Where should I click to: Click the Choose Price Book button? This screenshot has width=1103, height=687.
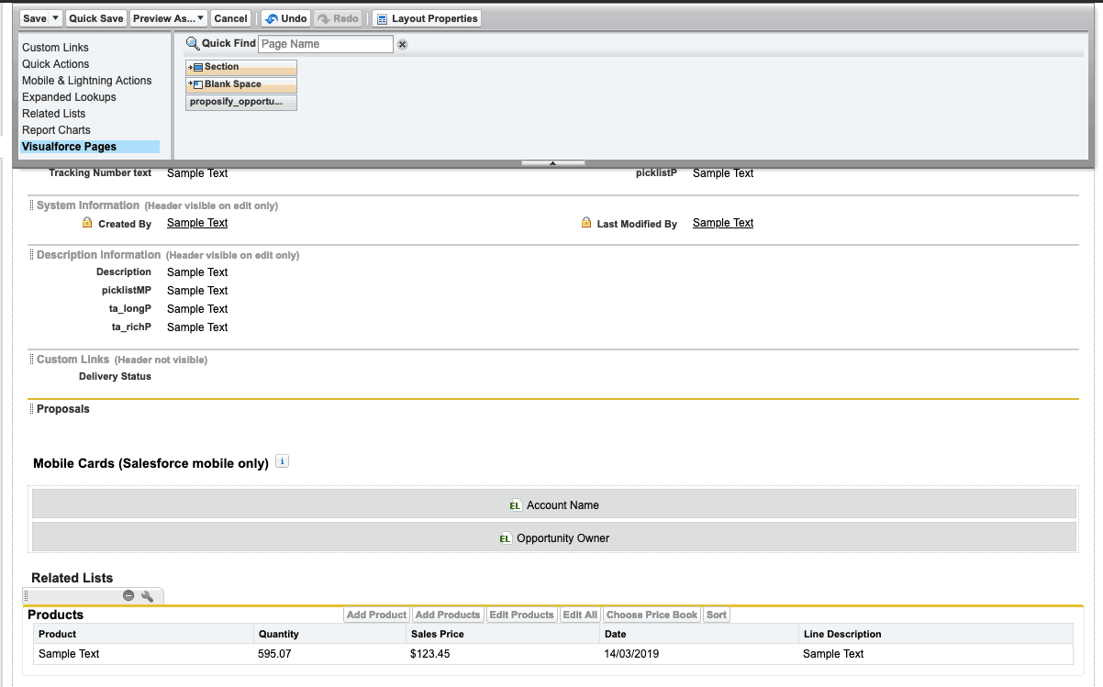(x=652, y=615)
